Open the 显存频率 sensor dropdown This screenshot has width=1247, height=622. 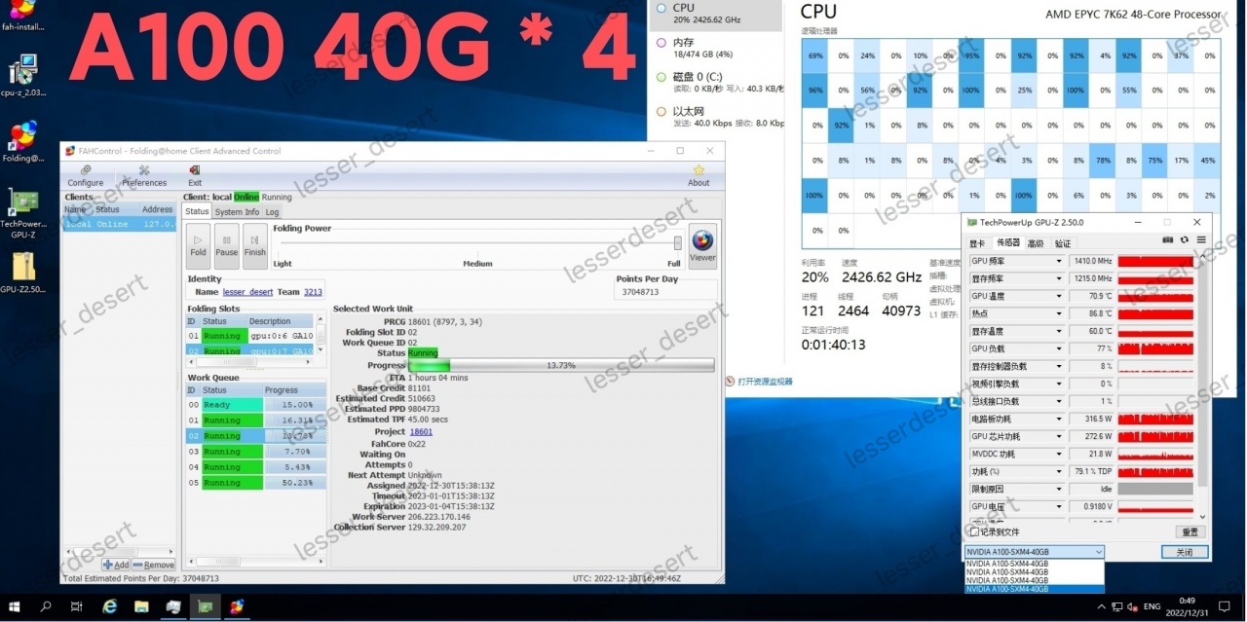click(x=1059, y=278)
